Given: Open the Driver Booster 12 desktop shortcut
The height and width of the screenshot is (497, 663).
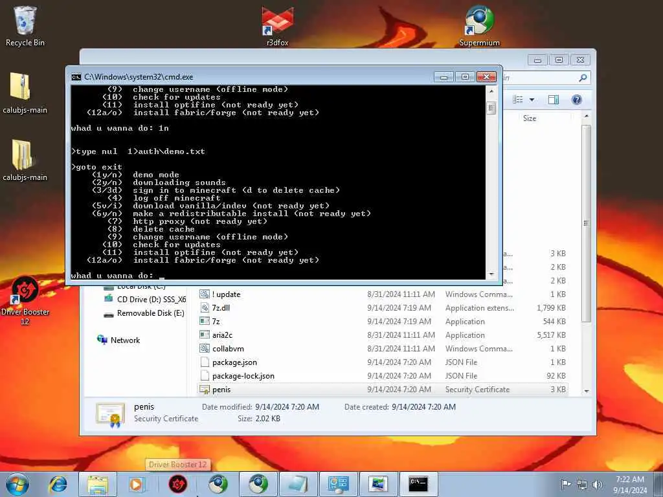Looking at the screenshot, I should tap(25, 300).
